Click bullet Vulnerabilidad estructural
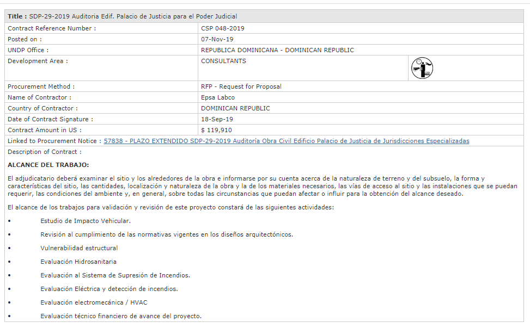Image resolution: width=530 pixels, height=328 pixels. click(x=79, y=248)
